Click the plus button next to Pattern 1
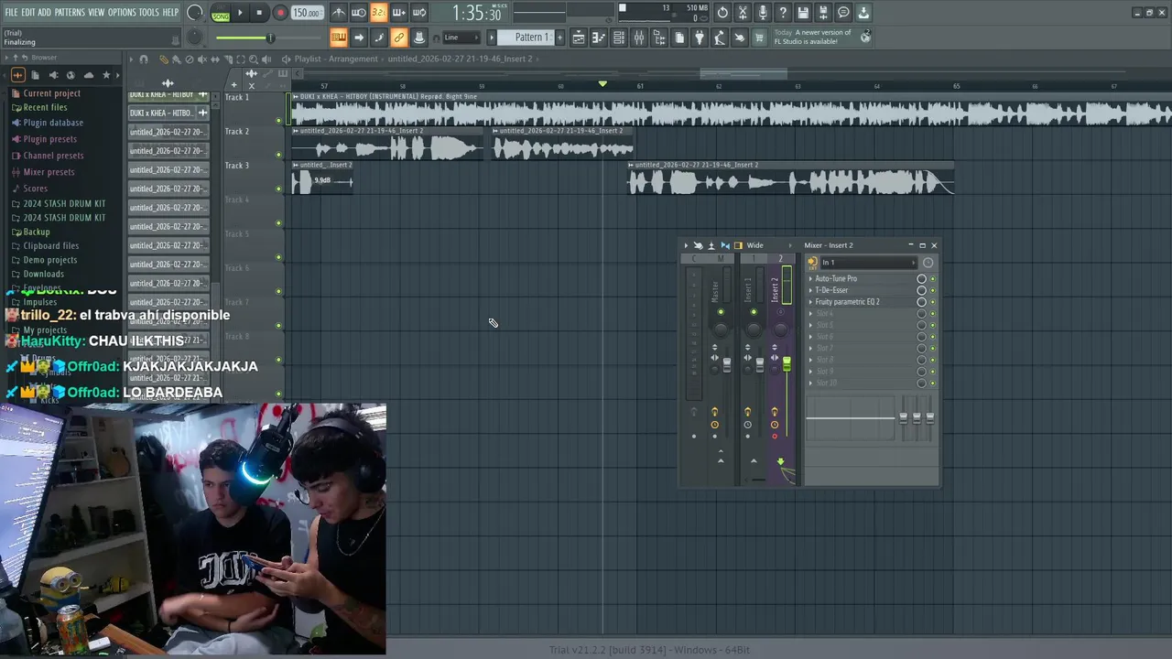Image resolution: width=1172 pixels, height=659 pixels. coord(560,38)
